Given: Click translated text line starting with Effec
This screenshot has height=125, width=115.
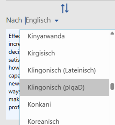Looking at the screenshot, I should 14,36.
